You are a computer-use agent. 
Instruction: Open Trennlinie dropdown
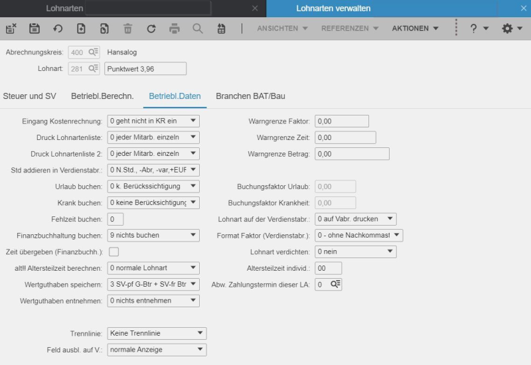tap(157, 333)
